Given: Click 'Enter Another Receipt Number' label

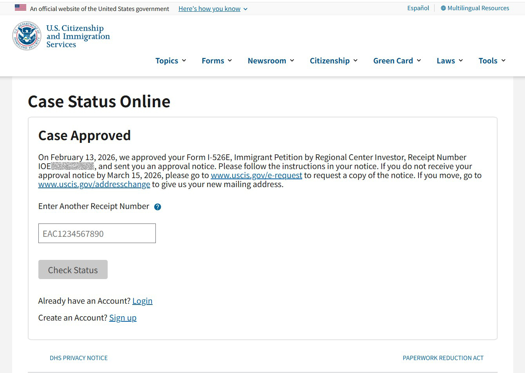Looking at the screenshot, I should click(x=94, y=206).
